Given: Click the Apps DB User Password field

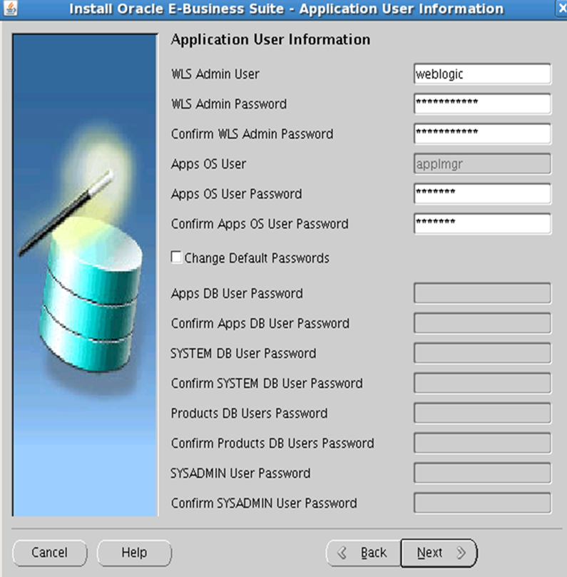Looking at the screenshot, I should point(482,293).
